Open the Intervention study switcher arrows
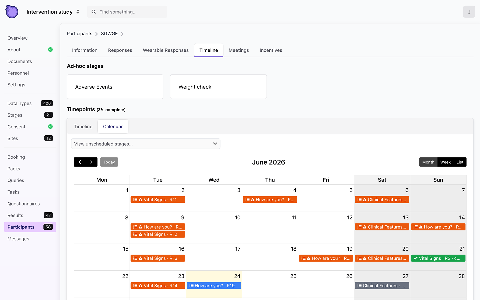Screen dimensions: 480x300 [x=78, y=12]
